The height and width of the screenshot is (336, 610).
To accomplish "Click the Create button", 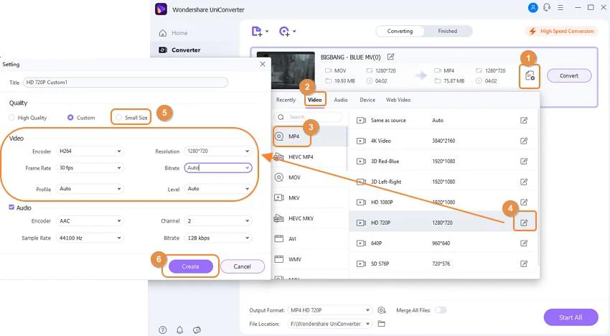I will (191, 266).
